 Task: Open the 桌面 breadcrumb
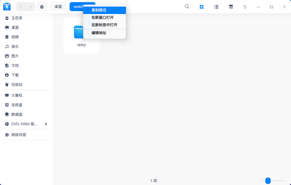pos(58,7)
